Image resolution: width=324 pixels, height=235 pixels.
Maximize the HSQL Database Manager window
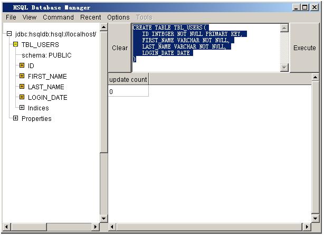click(305, 7)
